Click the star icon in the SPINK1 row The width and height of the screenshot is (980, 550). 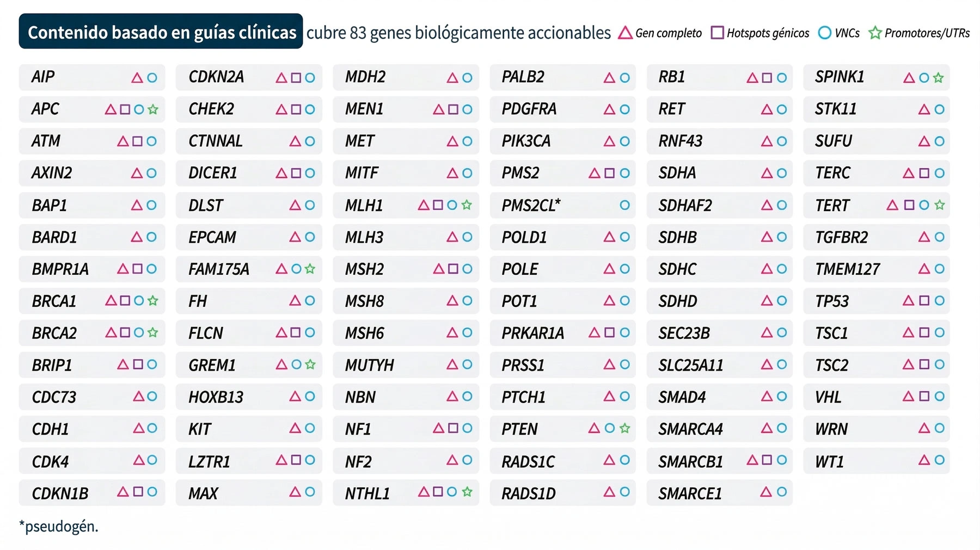938,78
